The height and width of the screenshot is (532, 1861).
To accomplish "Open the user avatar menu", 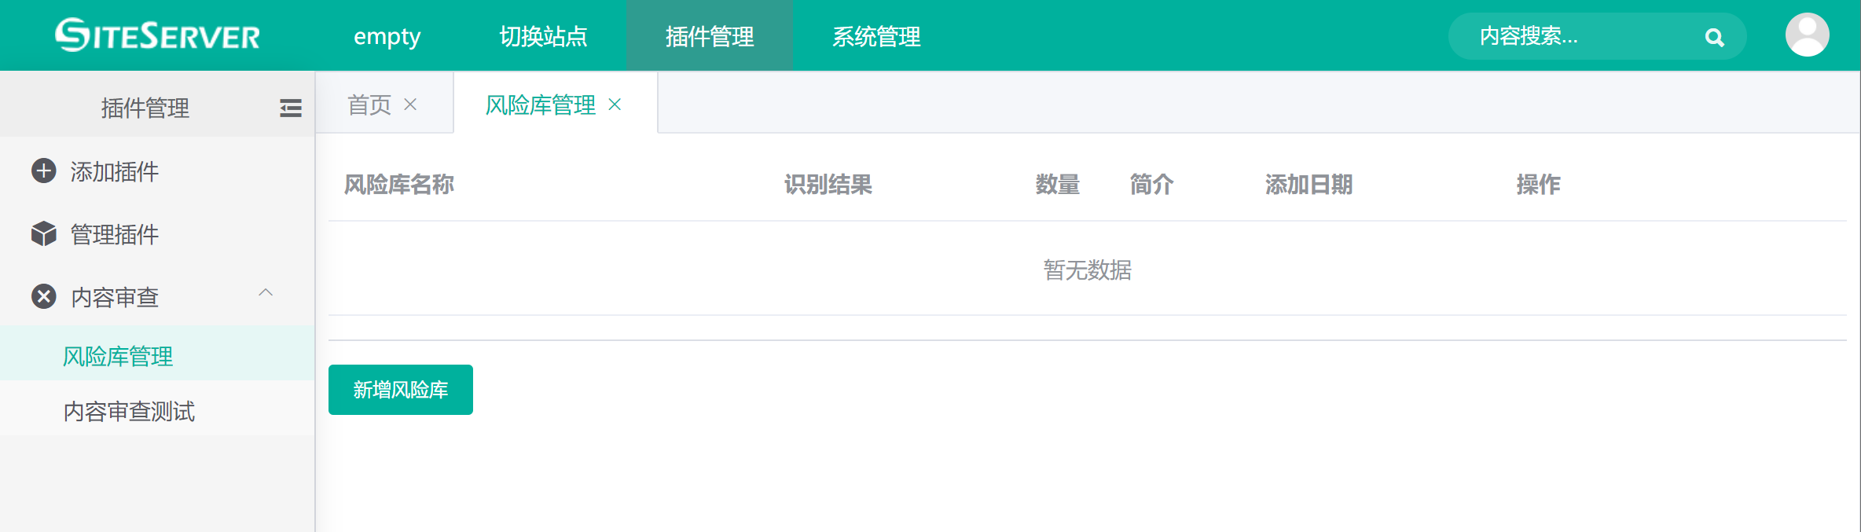I will click(x=1807, y=35).
